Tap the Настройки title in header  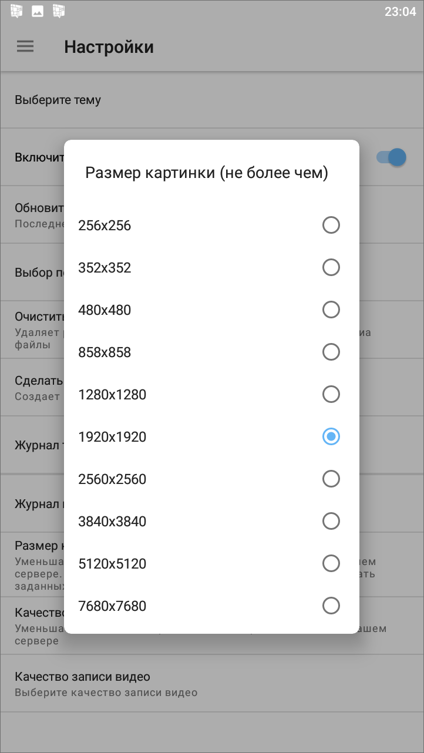pos(109,46)
